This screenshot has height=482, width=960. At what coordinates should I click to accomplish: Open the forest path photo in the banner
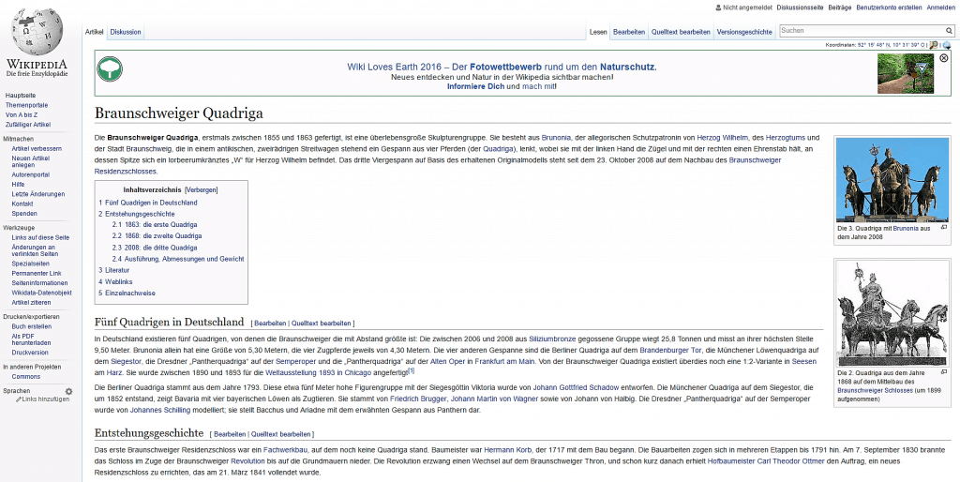point(905,73)
